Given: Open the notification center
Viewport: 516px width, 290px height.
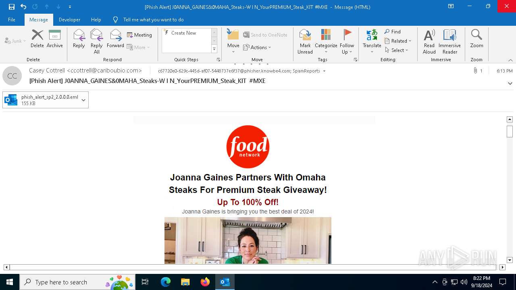Looking at the screenshot, I should click(x=503, y=282).
